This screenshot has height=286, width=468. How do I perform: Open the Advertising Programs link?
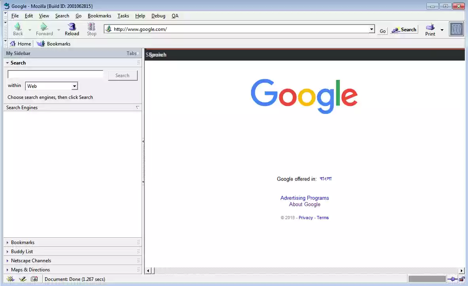pos(305,198)
